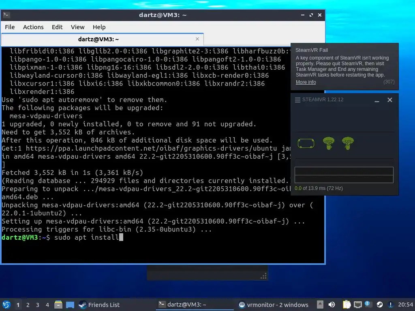Click the network status tray icon
This screenshot has width=415, height=311.
357,305
